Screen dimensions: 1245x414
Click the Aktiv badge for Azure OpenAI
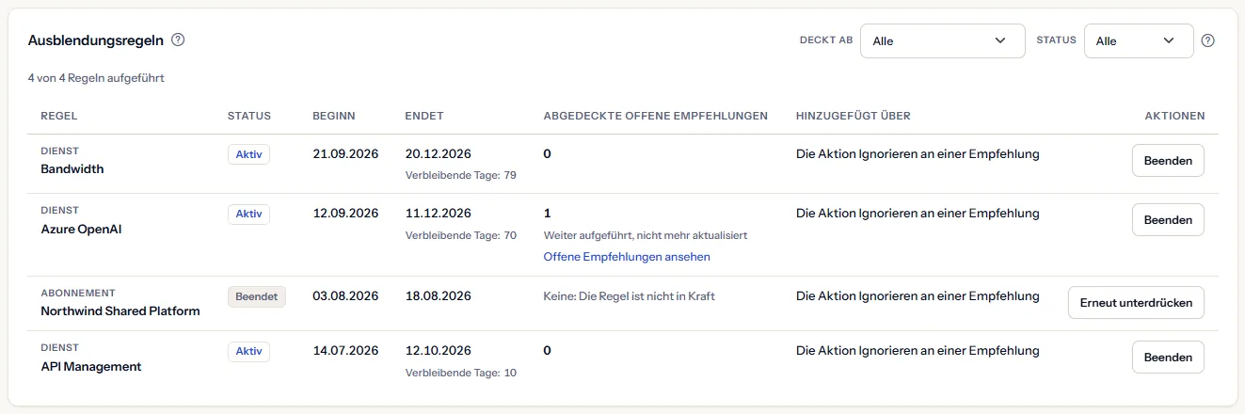(x=248, y=215)
